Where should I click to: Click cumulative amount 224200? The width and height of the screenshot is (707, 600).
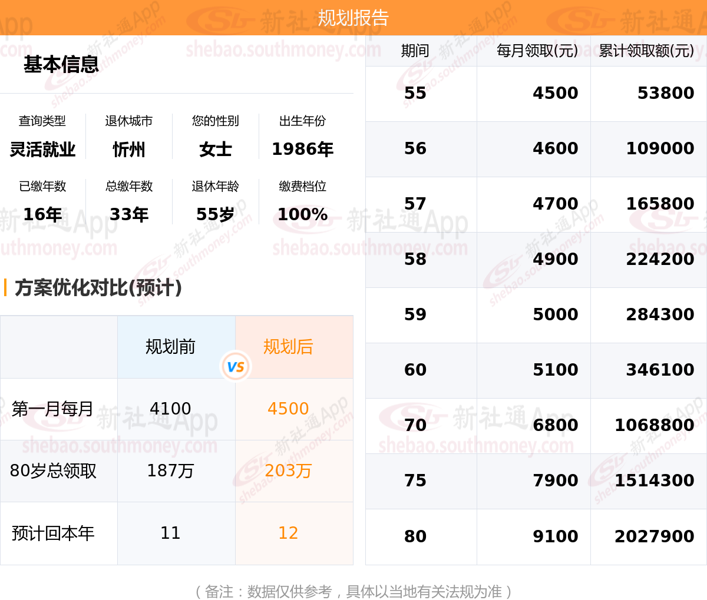tap(660, 259)
